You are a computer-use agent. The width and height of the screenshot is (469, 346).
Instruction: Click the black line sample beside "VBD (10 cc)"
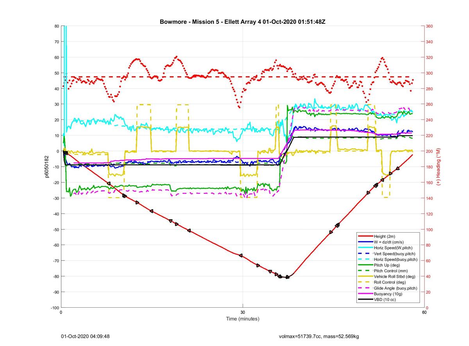tap(365, 299)
